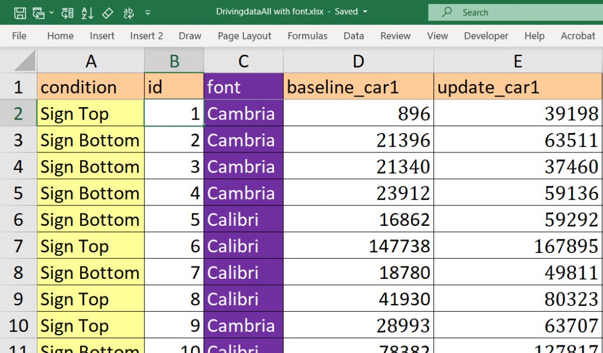Click the 'Sign Top' cell in row 7

[91, 246]
